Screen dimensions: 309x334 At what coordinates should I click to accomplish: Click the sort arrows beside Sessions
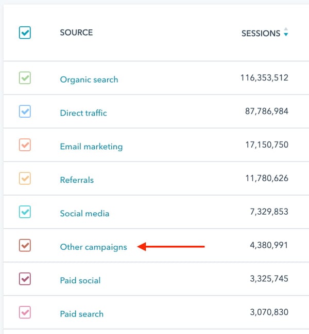click(286, 33)
